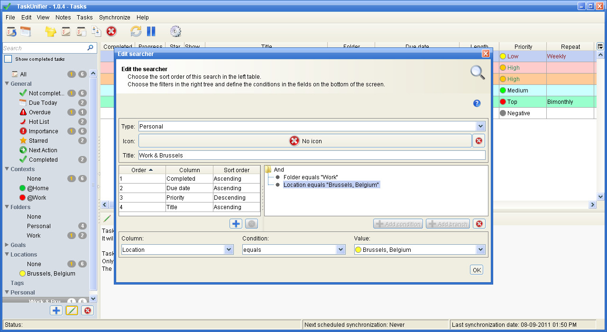Toggle the Show completed tasks checkbox

point(8,59)
